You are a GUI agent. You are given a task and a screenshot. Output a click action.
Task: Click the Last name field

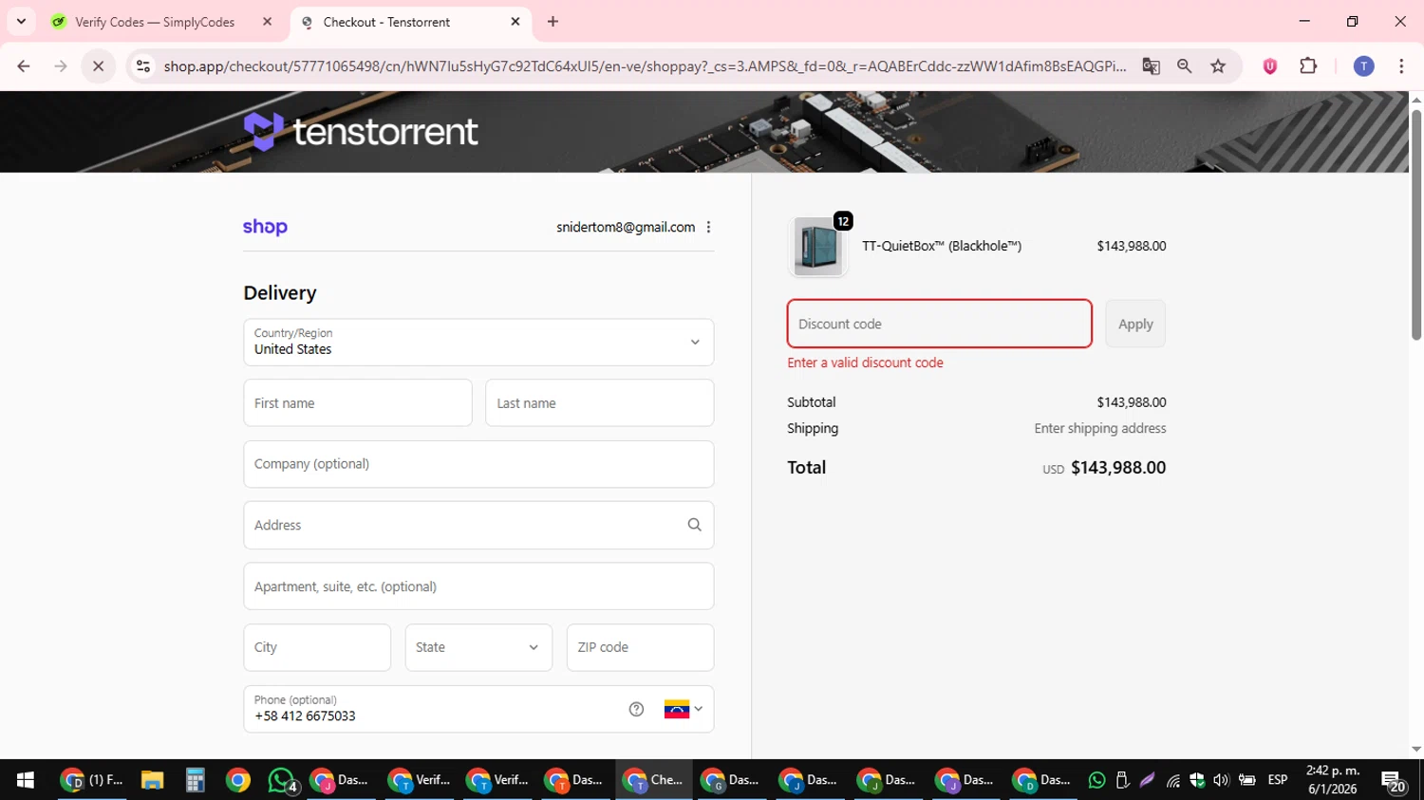click(x=599, y=402)
